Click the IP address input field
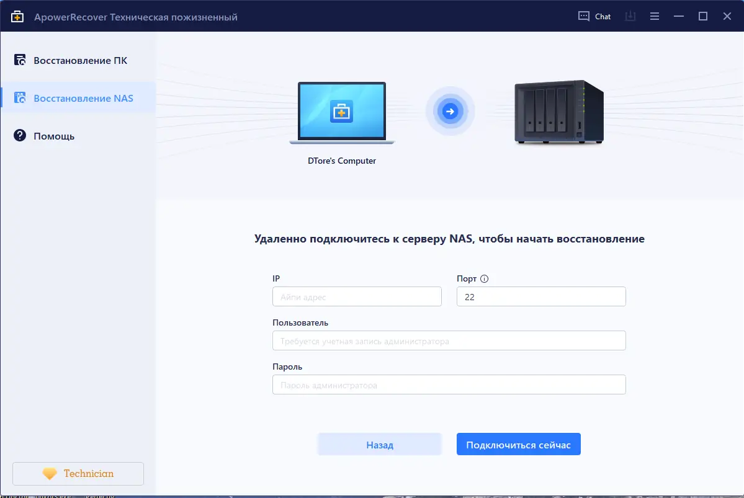This screenshot has width=744, height=498. coord(357,296)
